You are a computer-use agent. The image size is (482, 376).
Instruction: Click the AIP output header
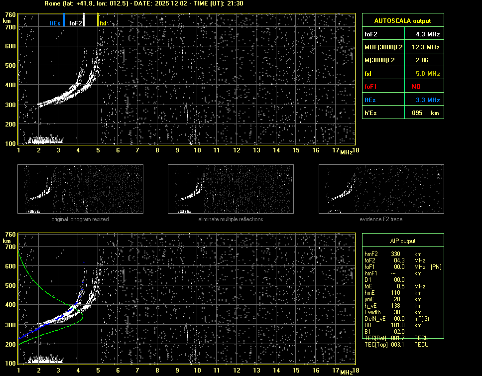click(x=402, y=241)
